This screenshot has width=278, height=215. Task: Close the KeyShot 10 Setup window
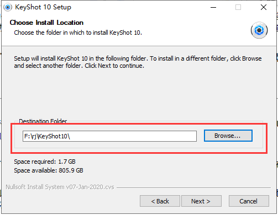coord(264,7)
